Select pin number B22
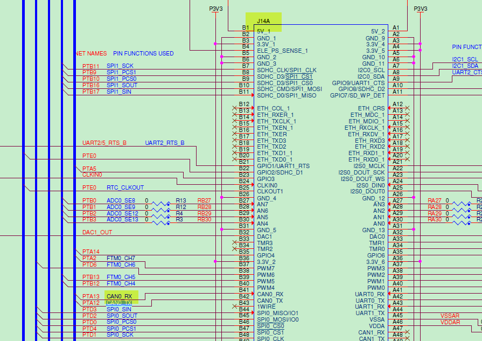This screenshot has width=482, height=341. coord(244,169)
